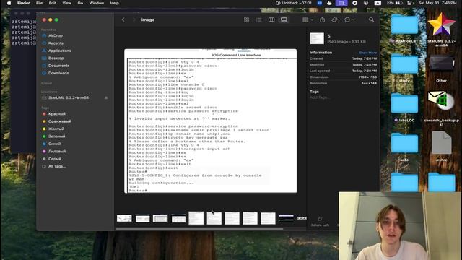This screenshot has width=462, height=260.
Task: Eject the StarUML volume with eject icon
Action: (106, 98)
